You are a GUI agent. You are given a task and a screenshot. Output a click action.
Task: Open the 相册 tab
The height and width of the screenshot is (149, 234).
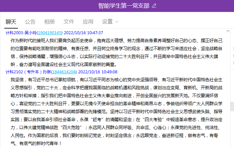point(50,22)
